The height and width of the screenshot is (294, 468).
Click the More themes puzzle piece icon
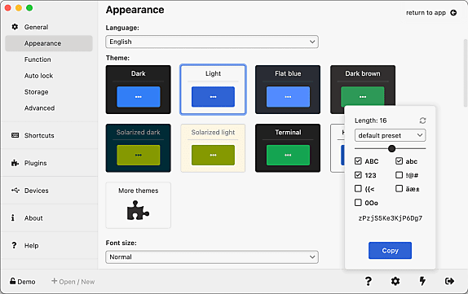(138, 210)
